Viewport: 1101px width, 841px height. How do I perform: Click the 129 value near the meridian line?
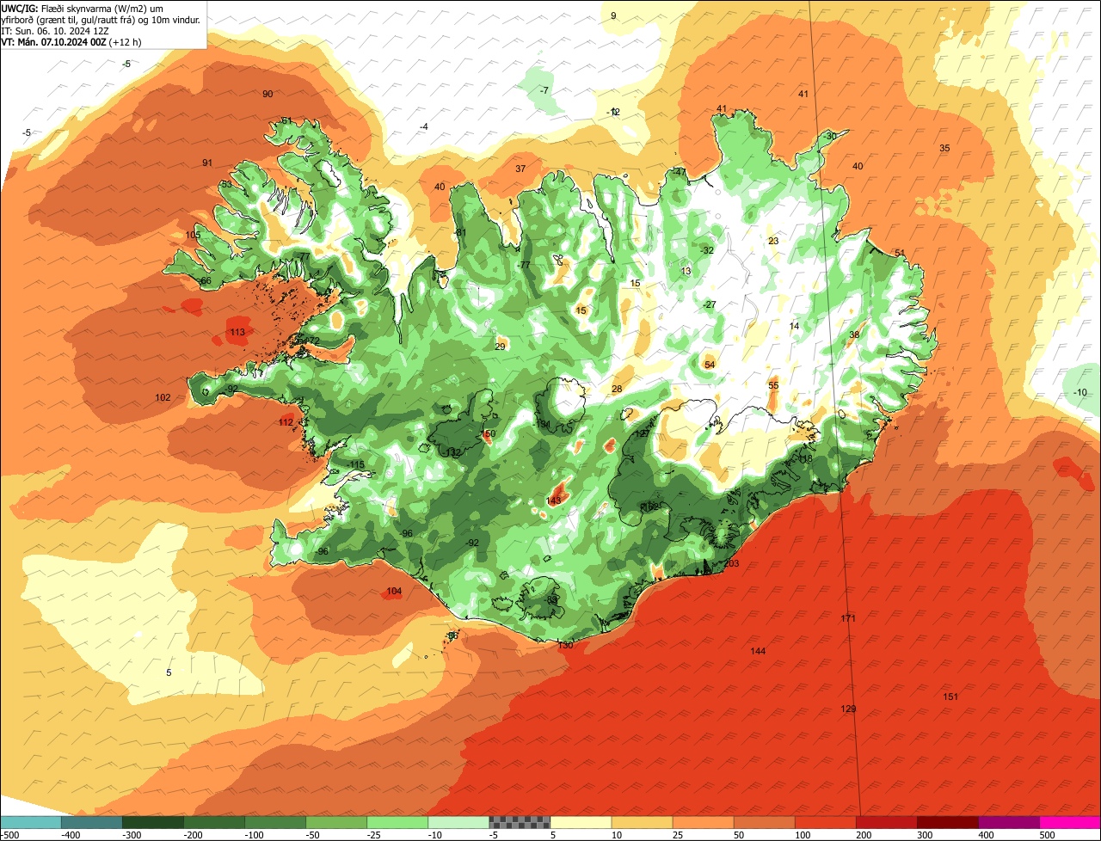coord(848,709)
